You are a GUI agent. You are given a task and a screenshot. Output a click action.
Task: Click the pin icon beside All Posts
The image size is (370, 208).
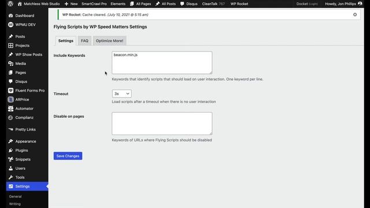pyautogui.click(x=158, y=4)
